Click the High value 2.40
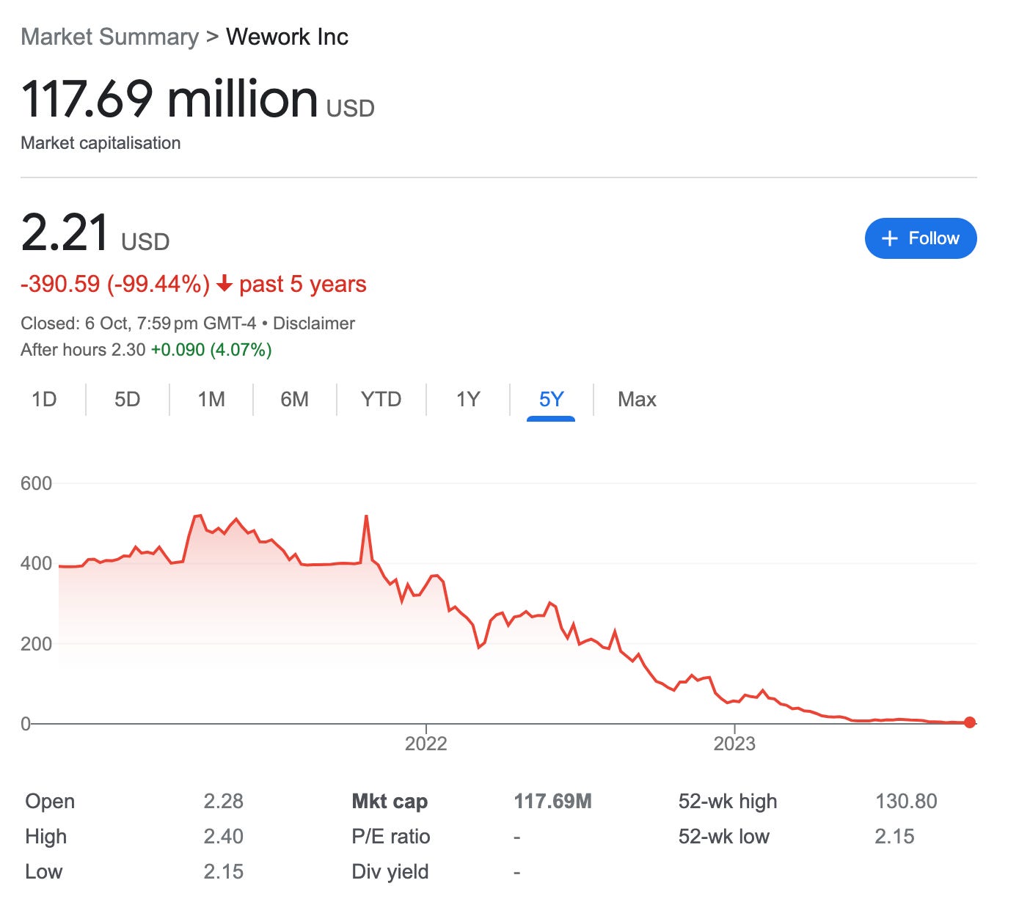This screenshot has height=905, width=1030. [223, 836]
